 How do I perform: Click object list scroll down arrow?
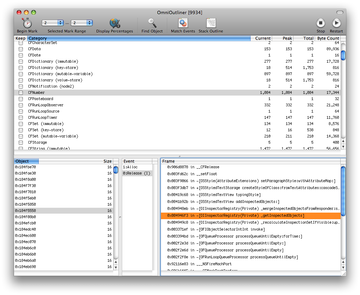click(116, 267)
